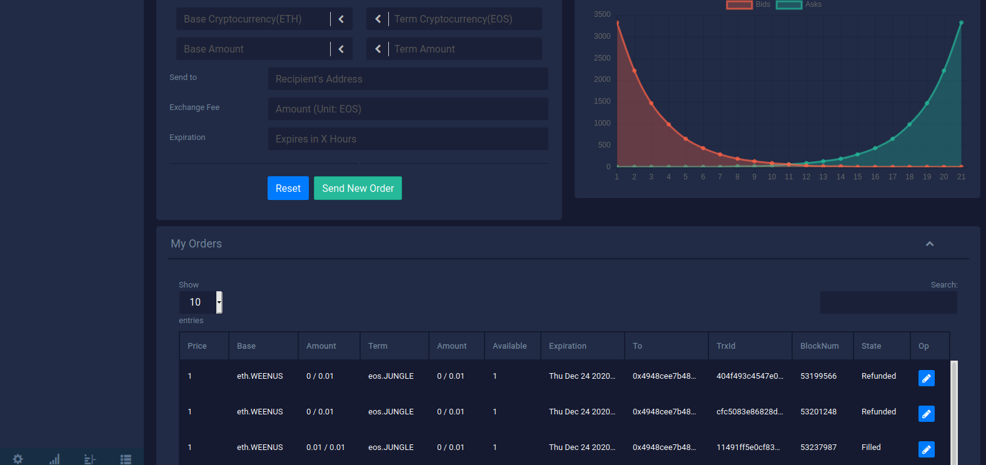Click the align bars icon in sidebar
The image size is (986, 465).
click(90, 459)
